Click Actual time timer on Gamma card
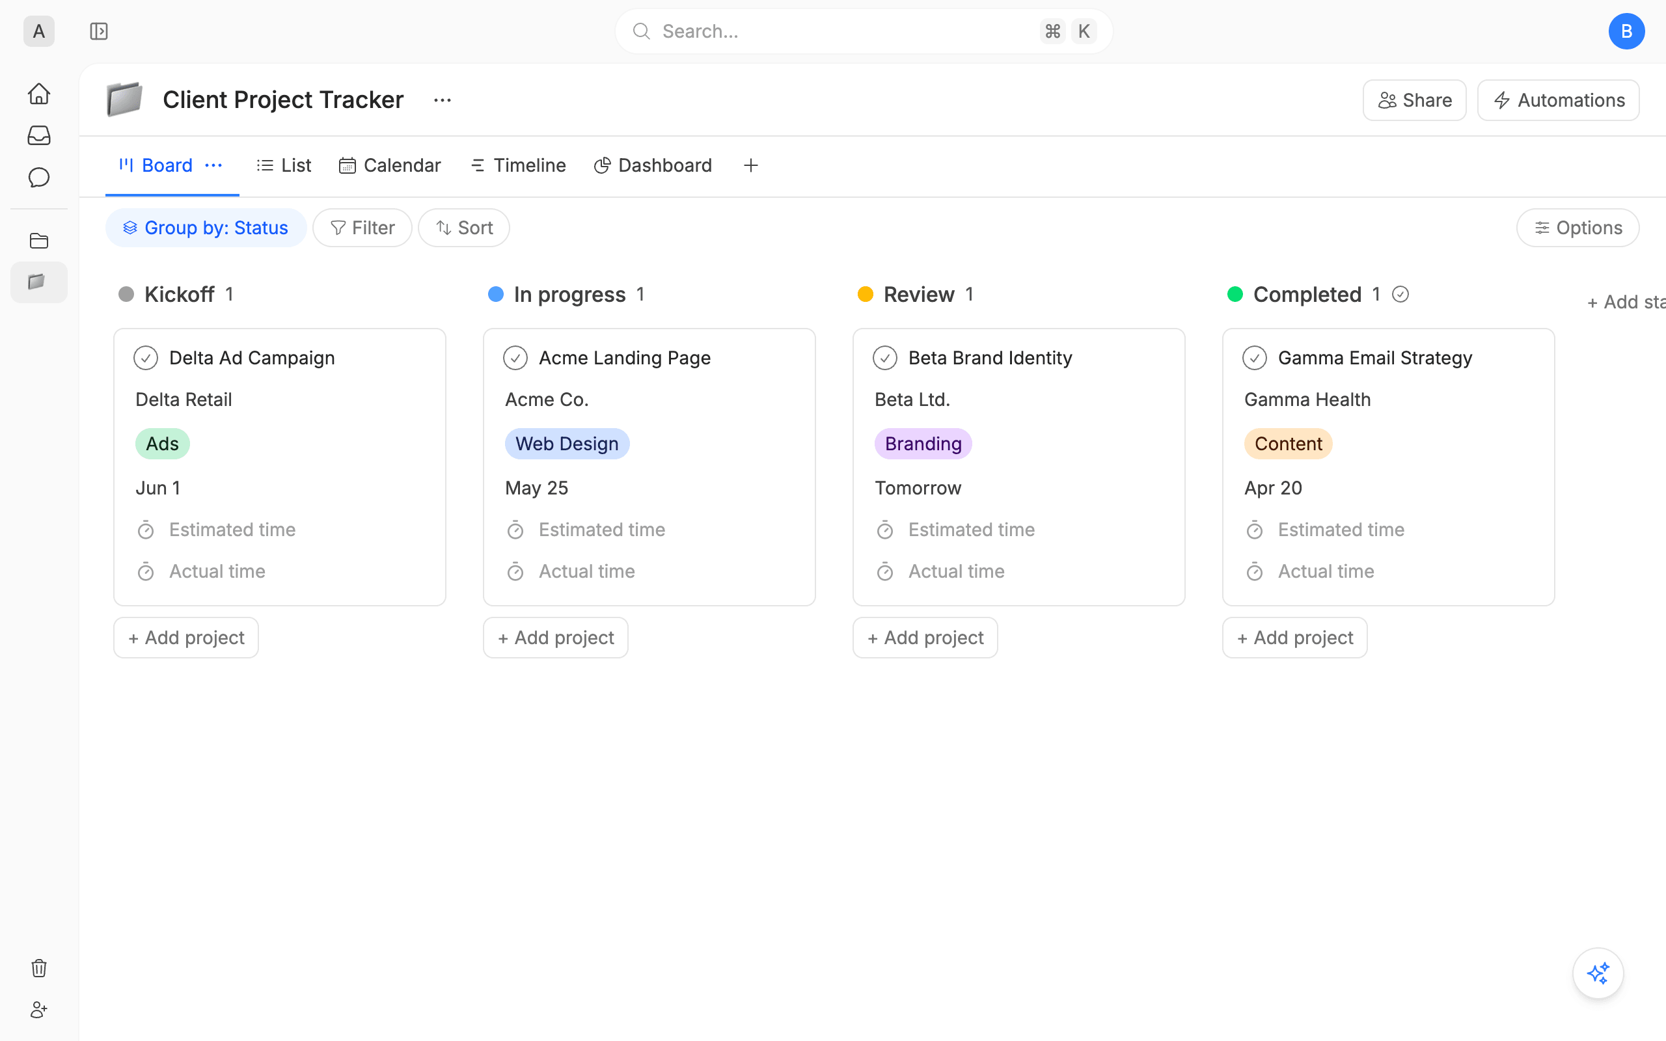The width and height of the screenshot is (1666, 1041). click(x=1255, y=571)
